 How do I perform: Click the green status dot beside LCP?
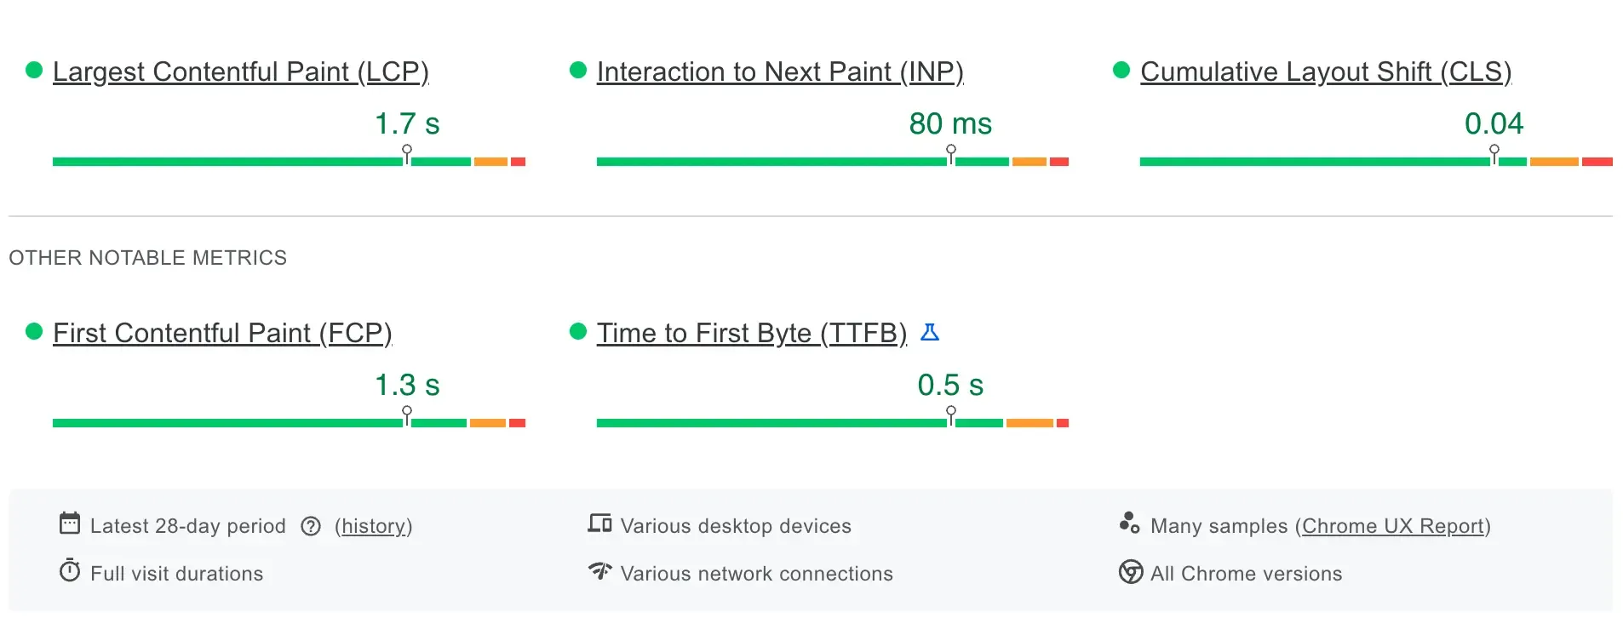(x=34, y=71)
